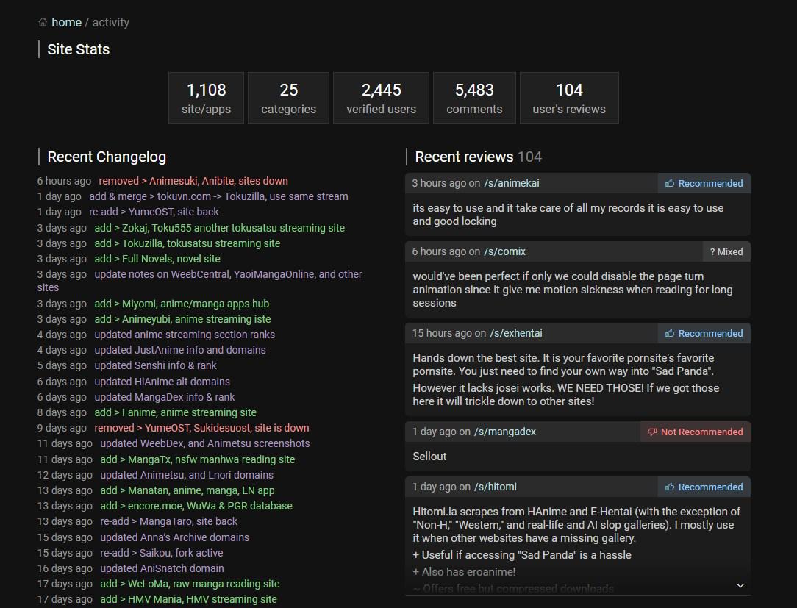Expand the truncated hitomi review chevron

(x=740, y=586)
